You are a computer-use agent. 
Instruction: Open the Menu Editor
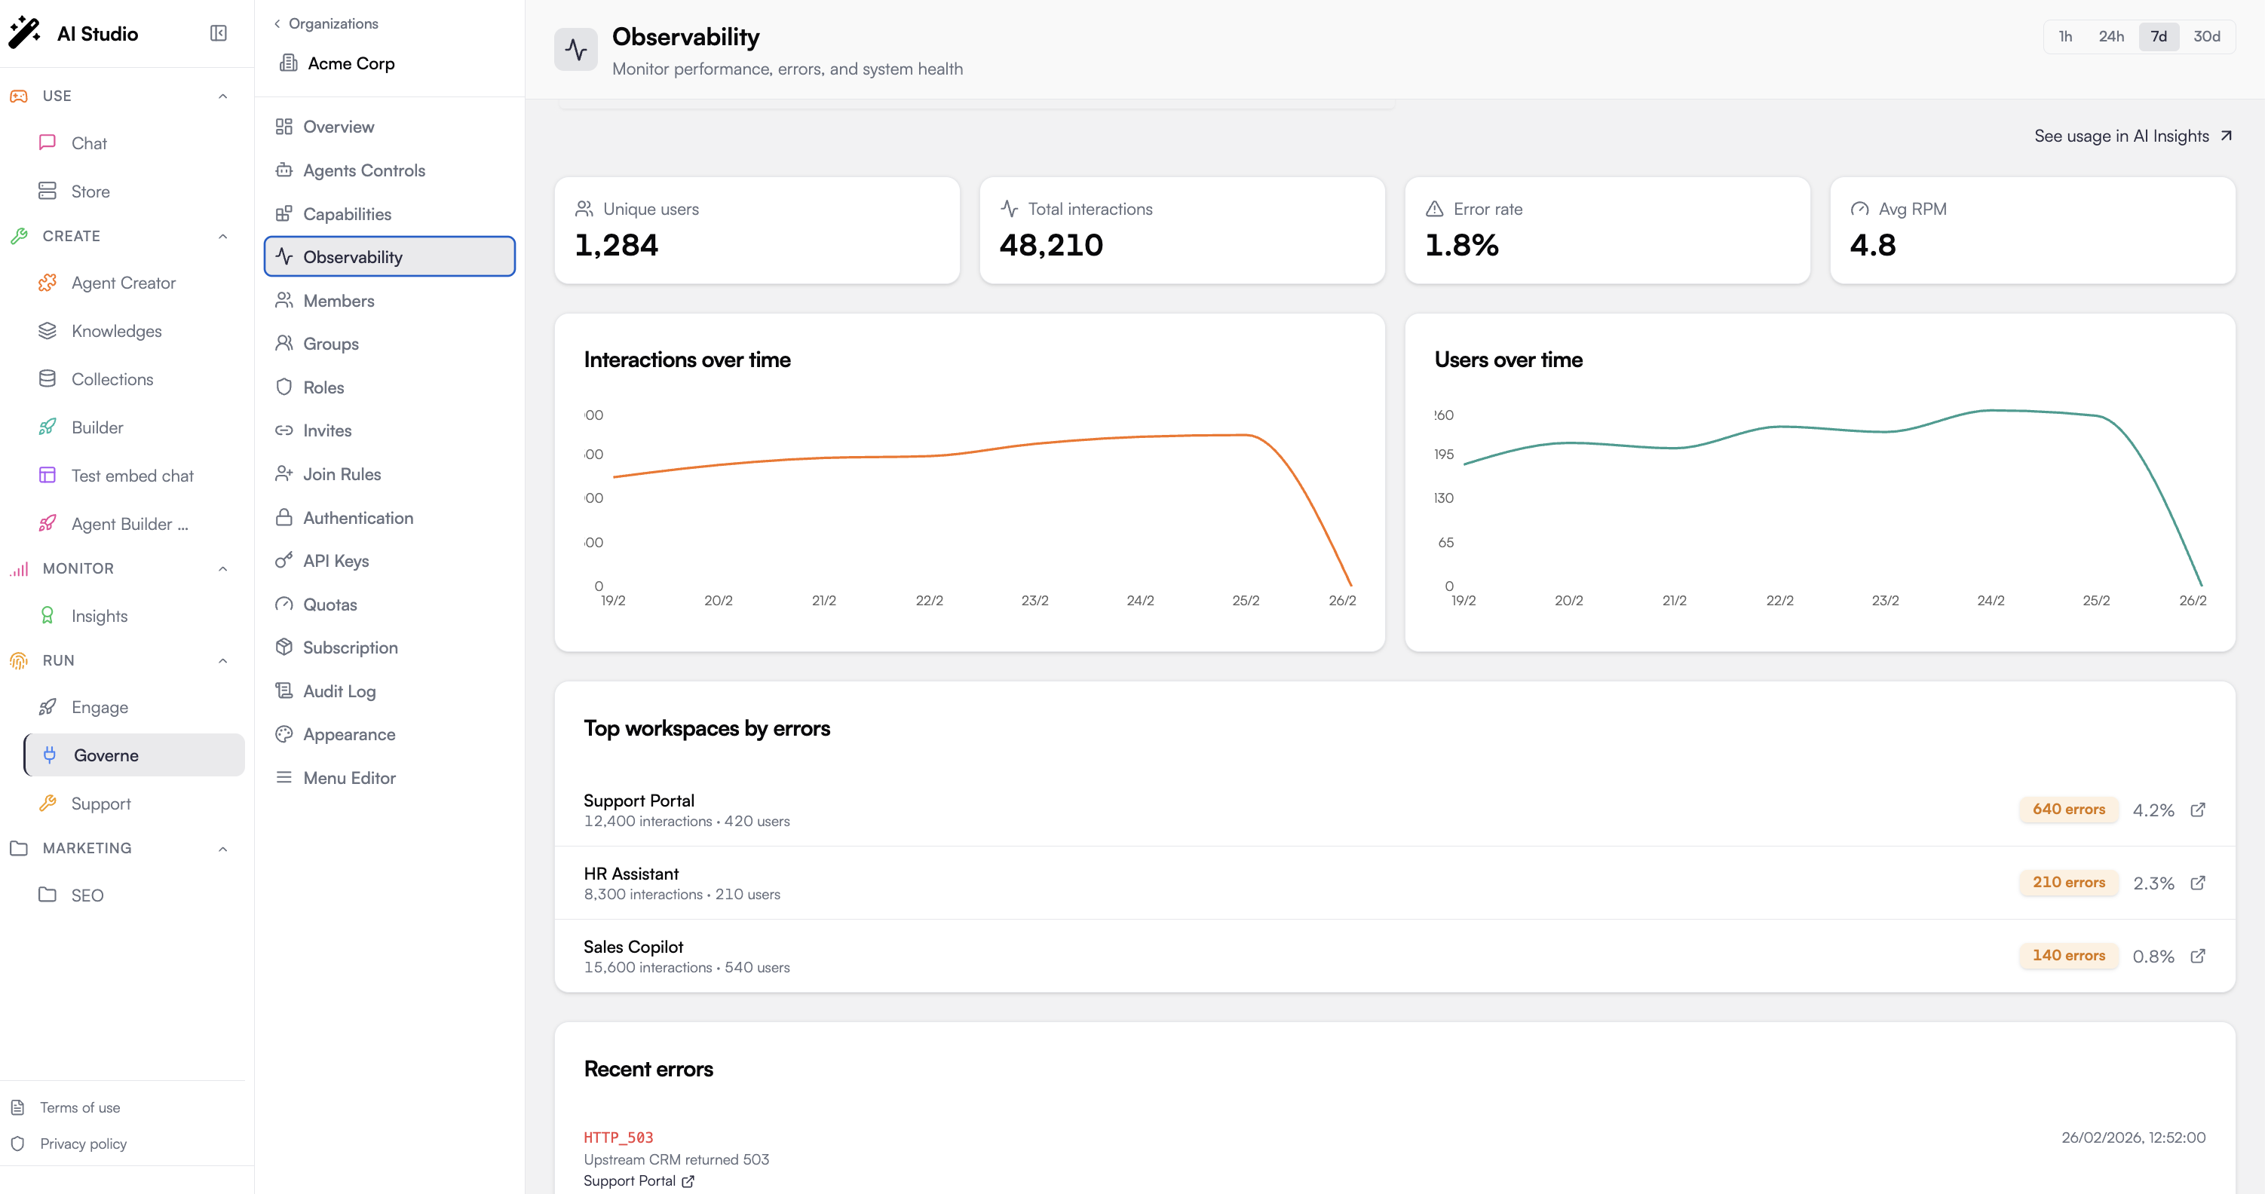click(390, 778)
